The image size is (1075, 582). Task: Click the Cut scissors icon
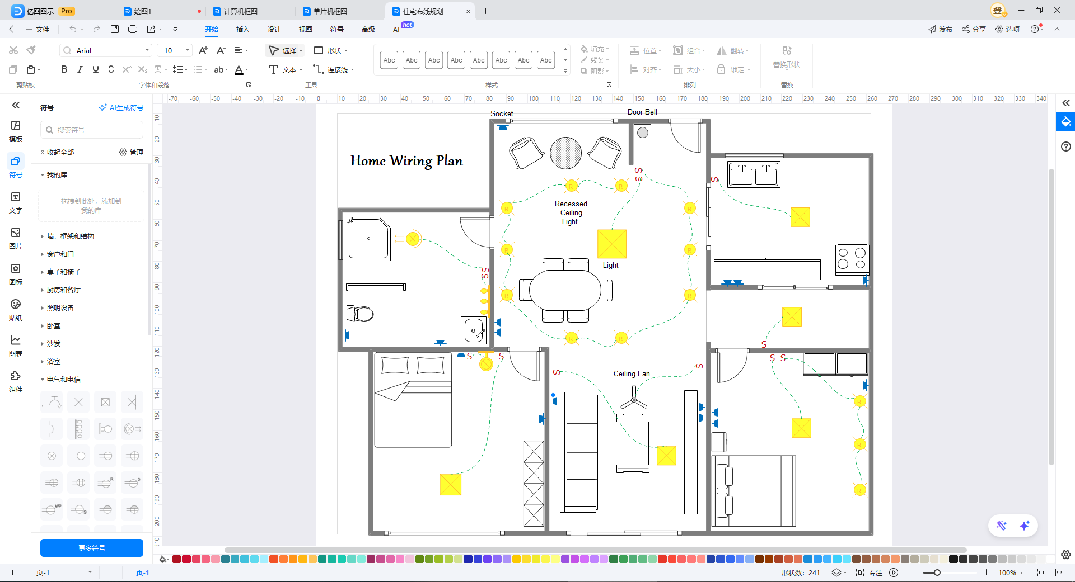click(13, 50)
